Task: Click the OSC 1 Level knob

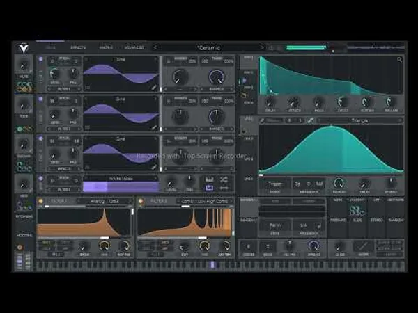Action: pos(54,73)
